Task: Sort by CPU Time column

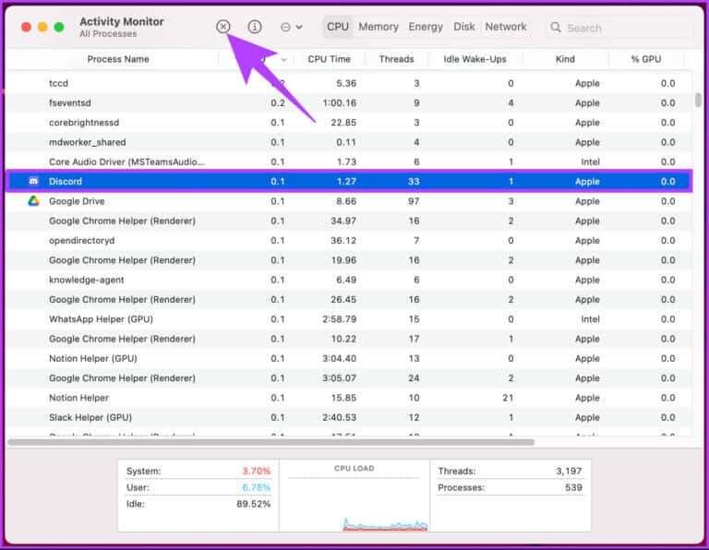Action: [330, 59]
